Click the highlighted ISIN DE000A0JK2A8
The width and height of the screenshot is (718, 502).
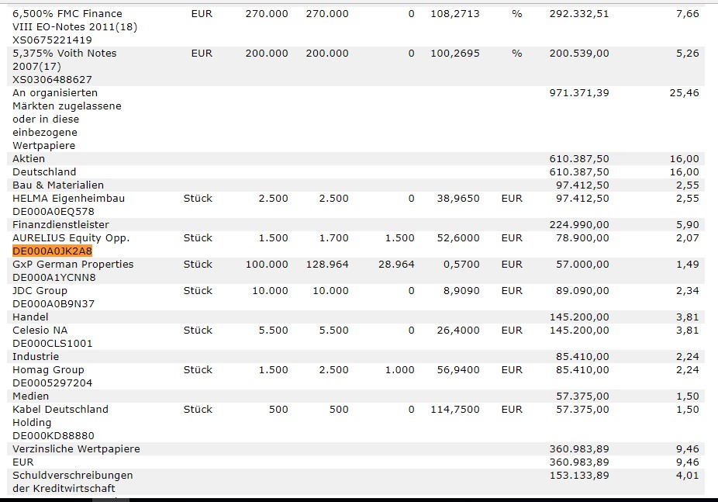click(x=52, y=251)
